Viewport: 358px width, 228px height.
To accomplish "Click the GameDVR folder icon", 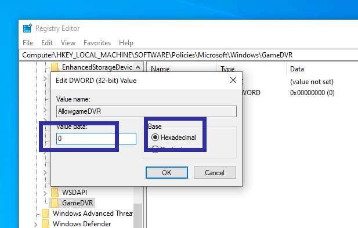I will click(x=55, y=202).
